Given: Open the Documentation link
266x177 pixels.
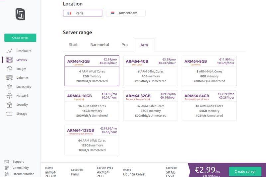Looking at the screenshot, I should pos(23,174).
